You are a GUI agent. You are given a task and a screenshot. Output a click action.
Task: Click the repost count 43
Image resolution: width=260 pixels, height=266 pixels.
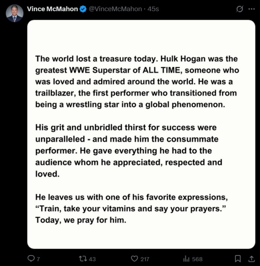point(92,259)
